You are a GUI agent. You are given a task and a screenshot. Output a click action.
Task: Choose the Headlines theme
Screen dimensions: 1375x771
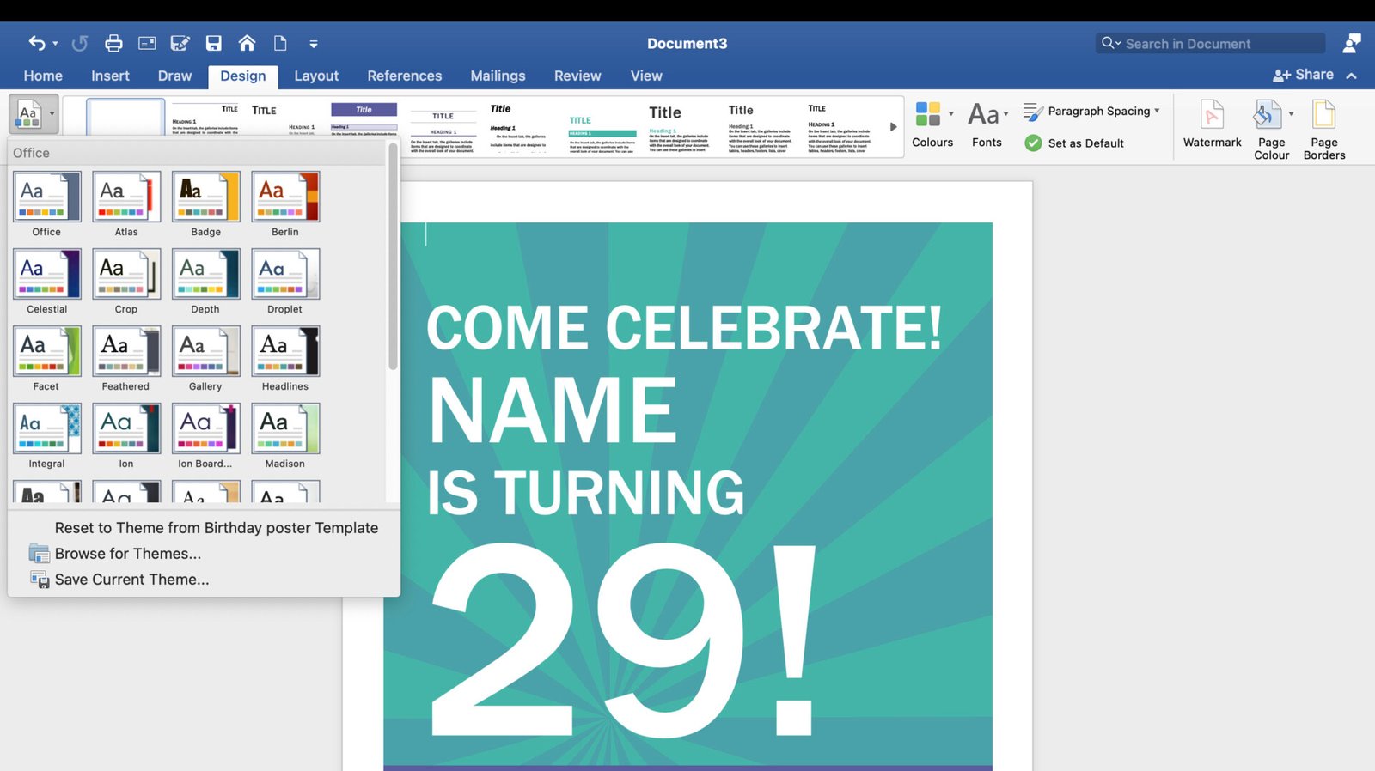(285, 351)
